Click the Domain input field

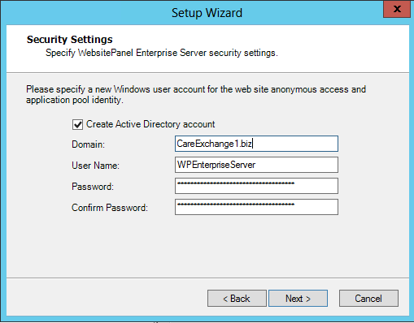pyautogui.click(x=256, y=144)
